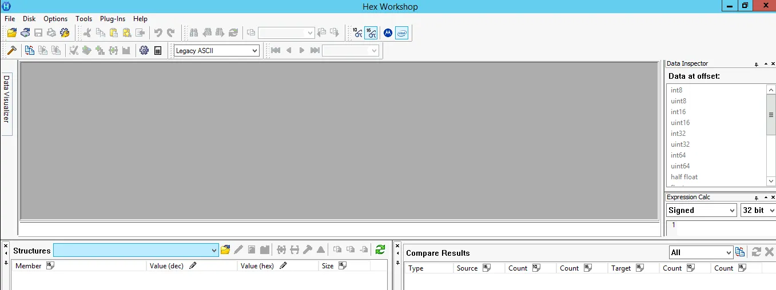
Task: Select int8 in Data Inspector
Action: (676, 90)
